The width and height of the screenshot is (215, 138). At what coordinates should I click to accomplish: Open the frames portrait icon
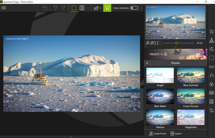click(x=211, y=101)
